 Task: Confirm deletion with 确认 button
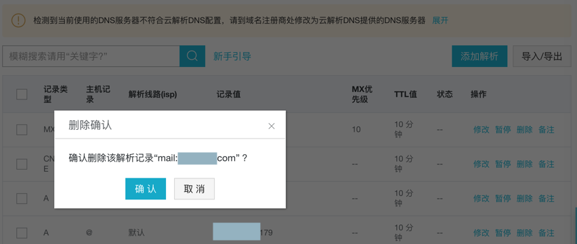tap(146, 189)
